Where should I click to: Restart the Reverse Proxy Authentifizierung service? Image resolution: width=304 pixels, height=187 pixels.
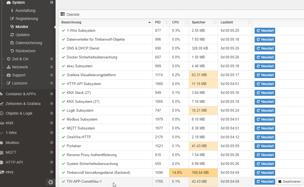click(265, 155)
